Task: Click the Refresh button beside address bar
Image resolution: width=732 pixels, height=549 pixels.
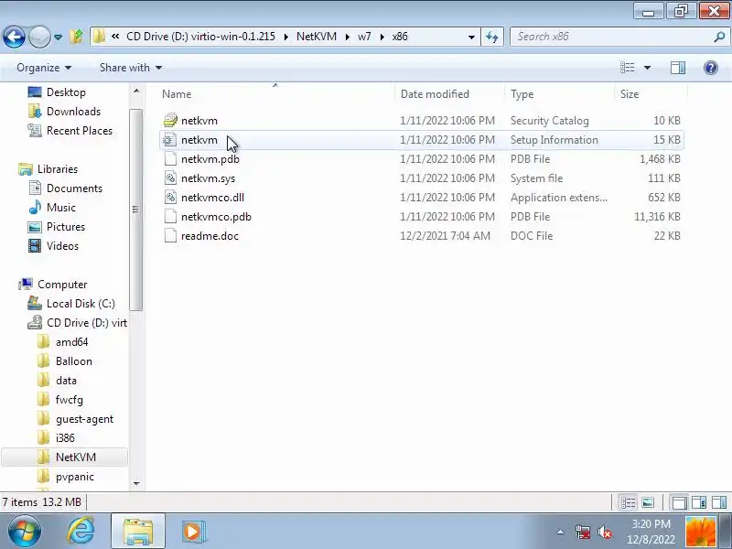Action: pyautogui.click(x=492, y=37)
